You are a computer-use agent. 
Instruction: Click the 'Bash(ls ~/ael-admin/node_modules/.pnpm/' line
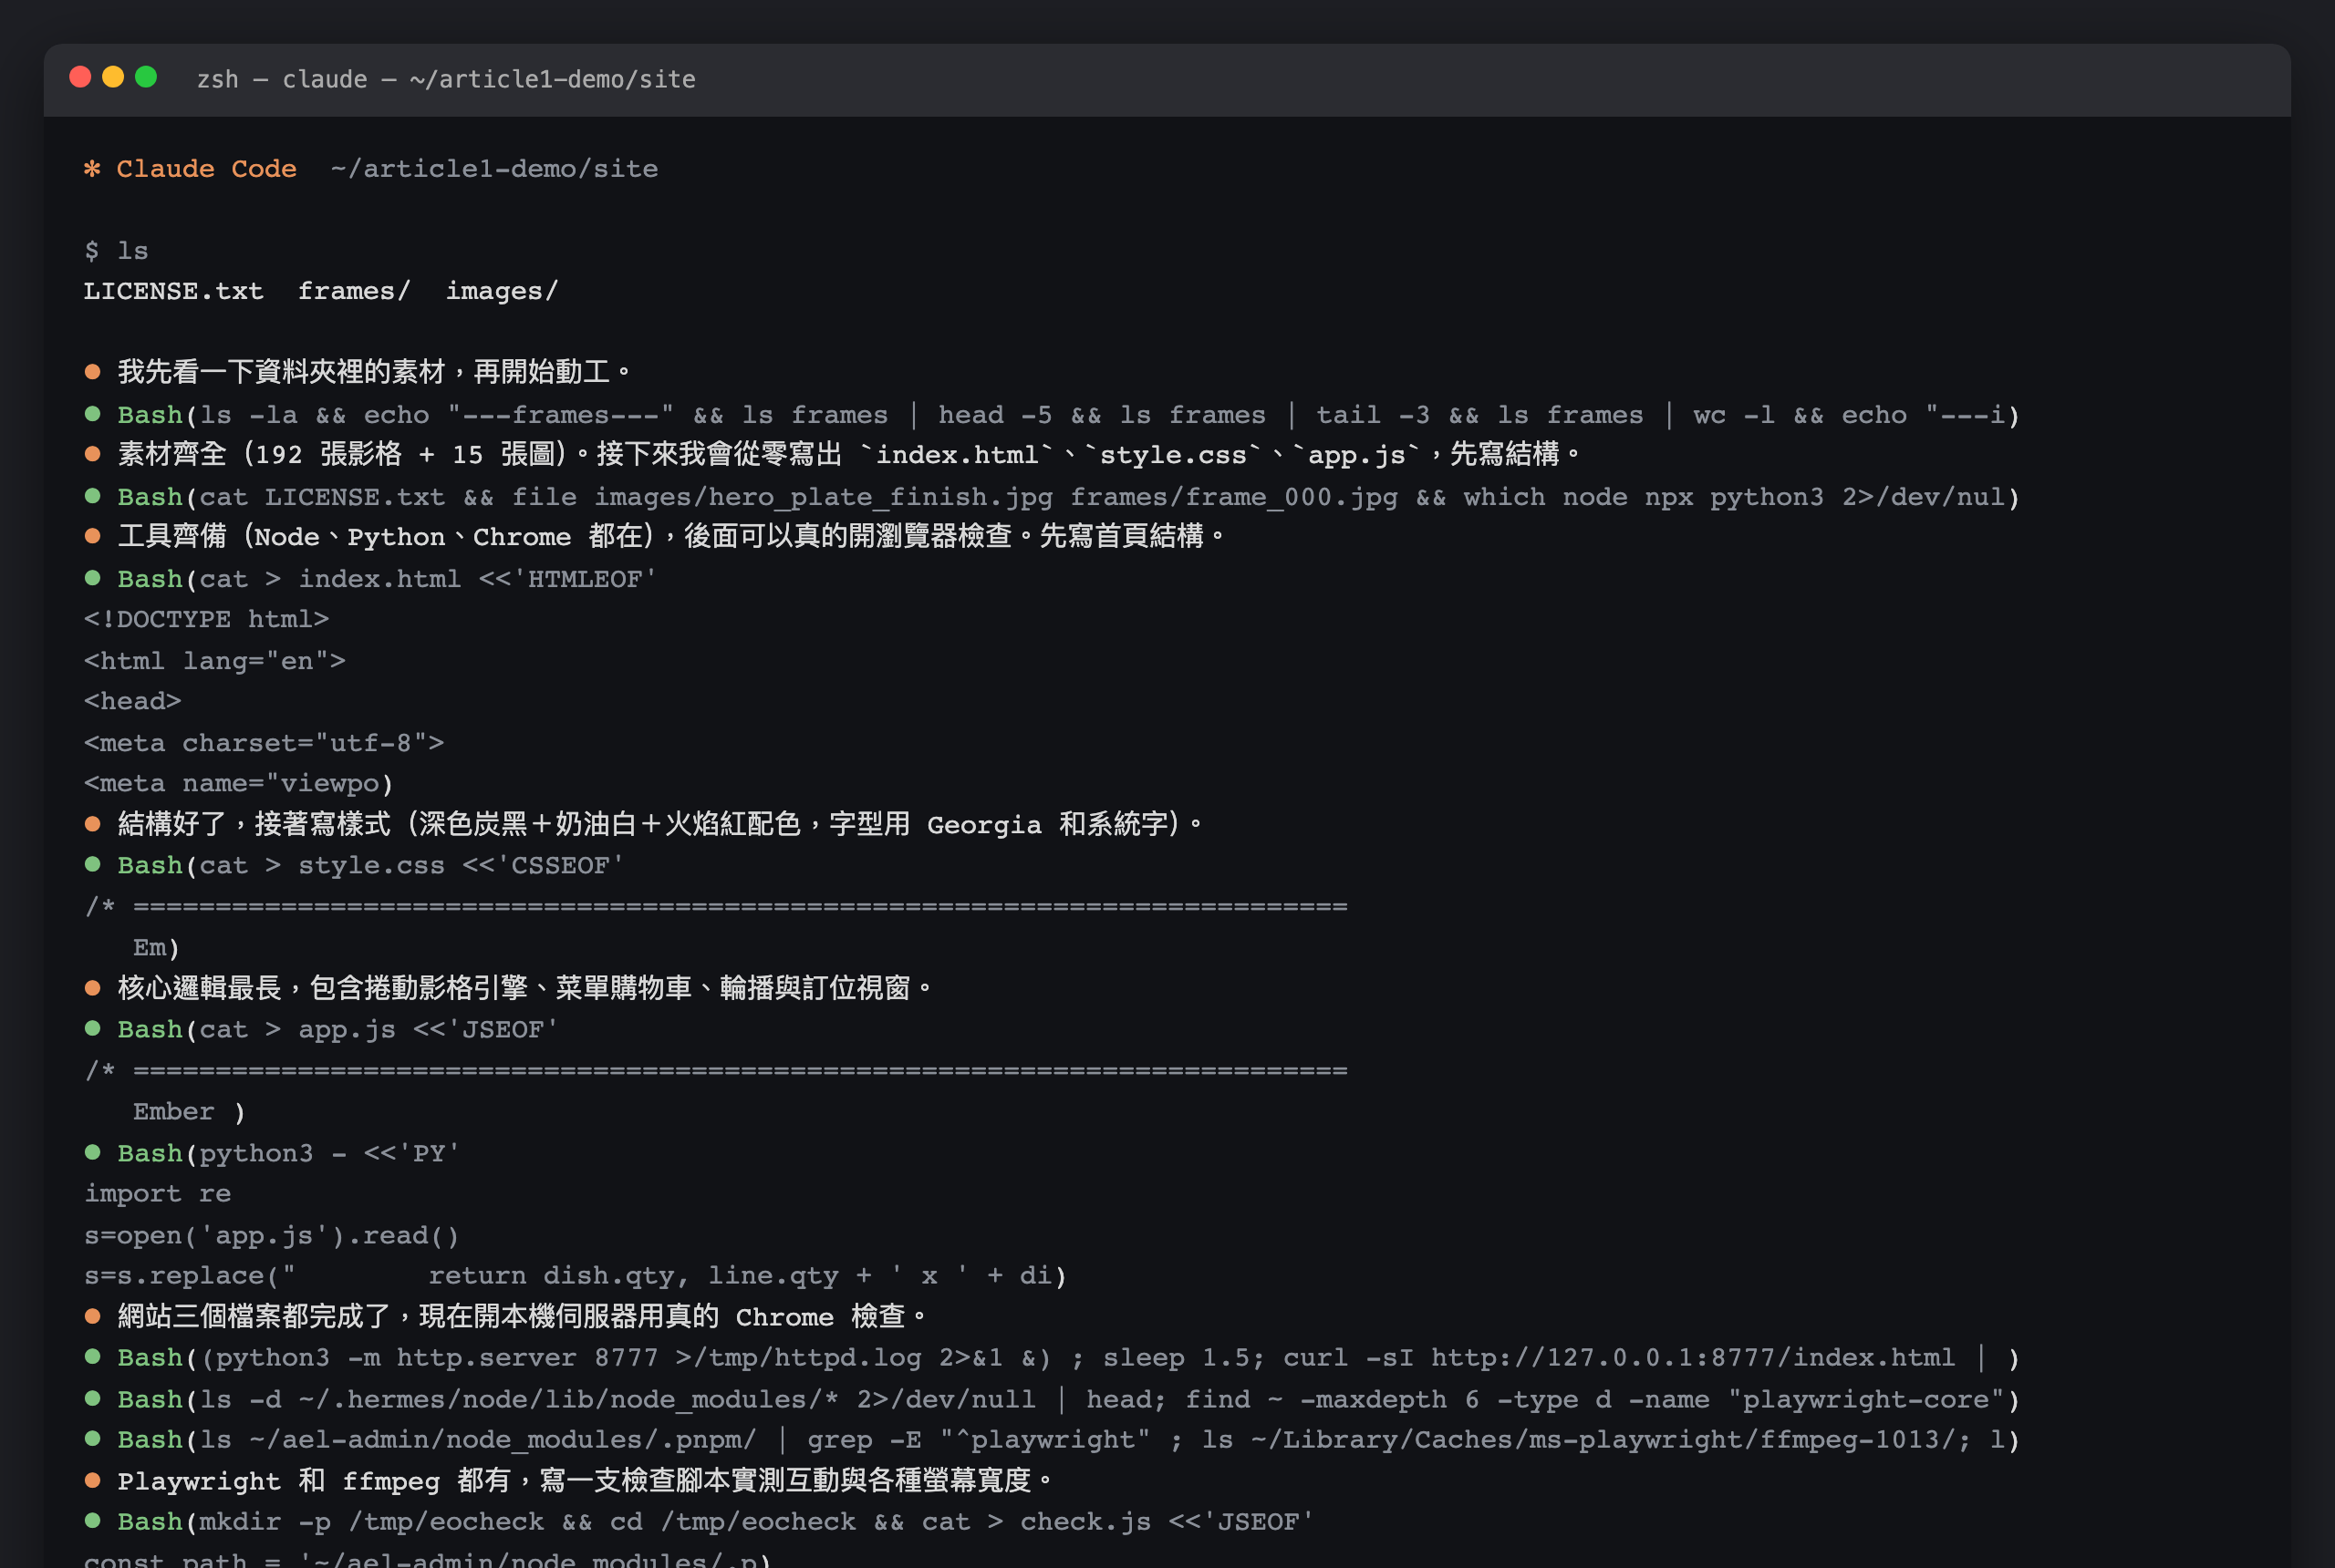click(x=1053, y=1439)
